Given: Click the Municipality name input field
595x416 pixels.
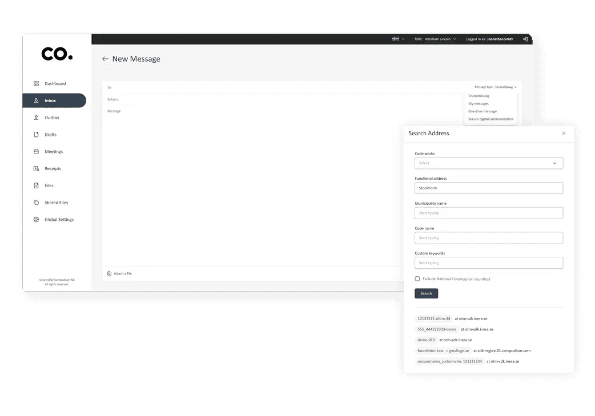Looking at the screenshot, I should click(489, 213).
